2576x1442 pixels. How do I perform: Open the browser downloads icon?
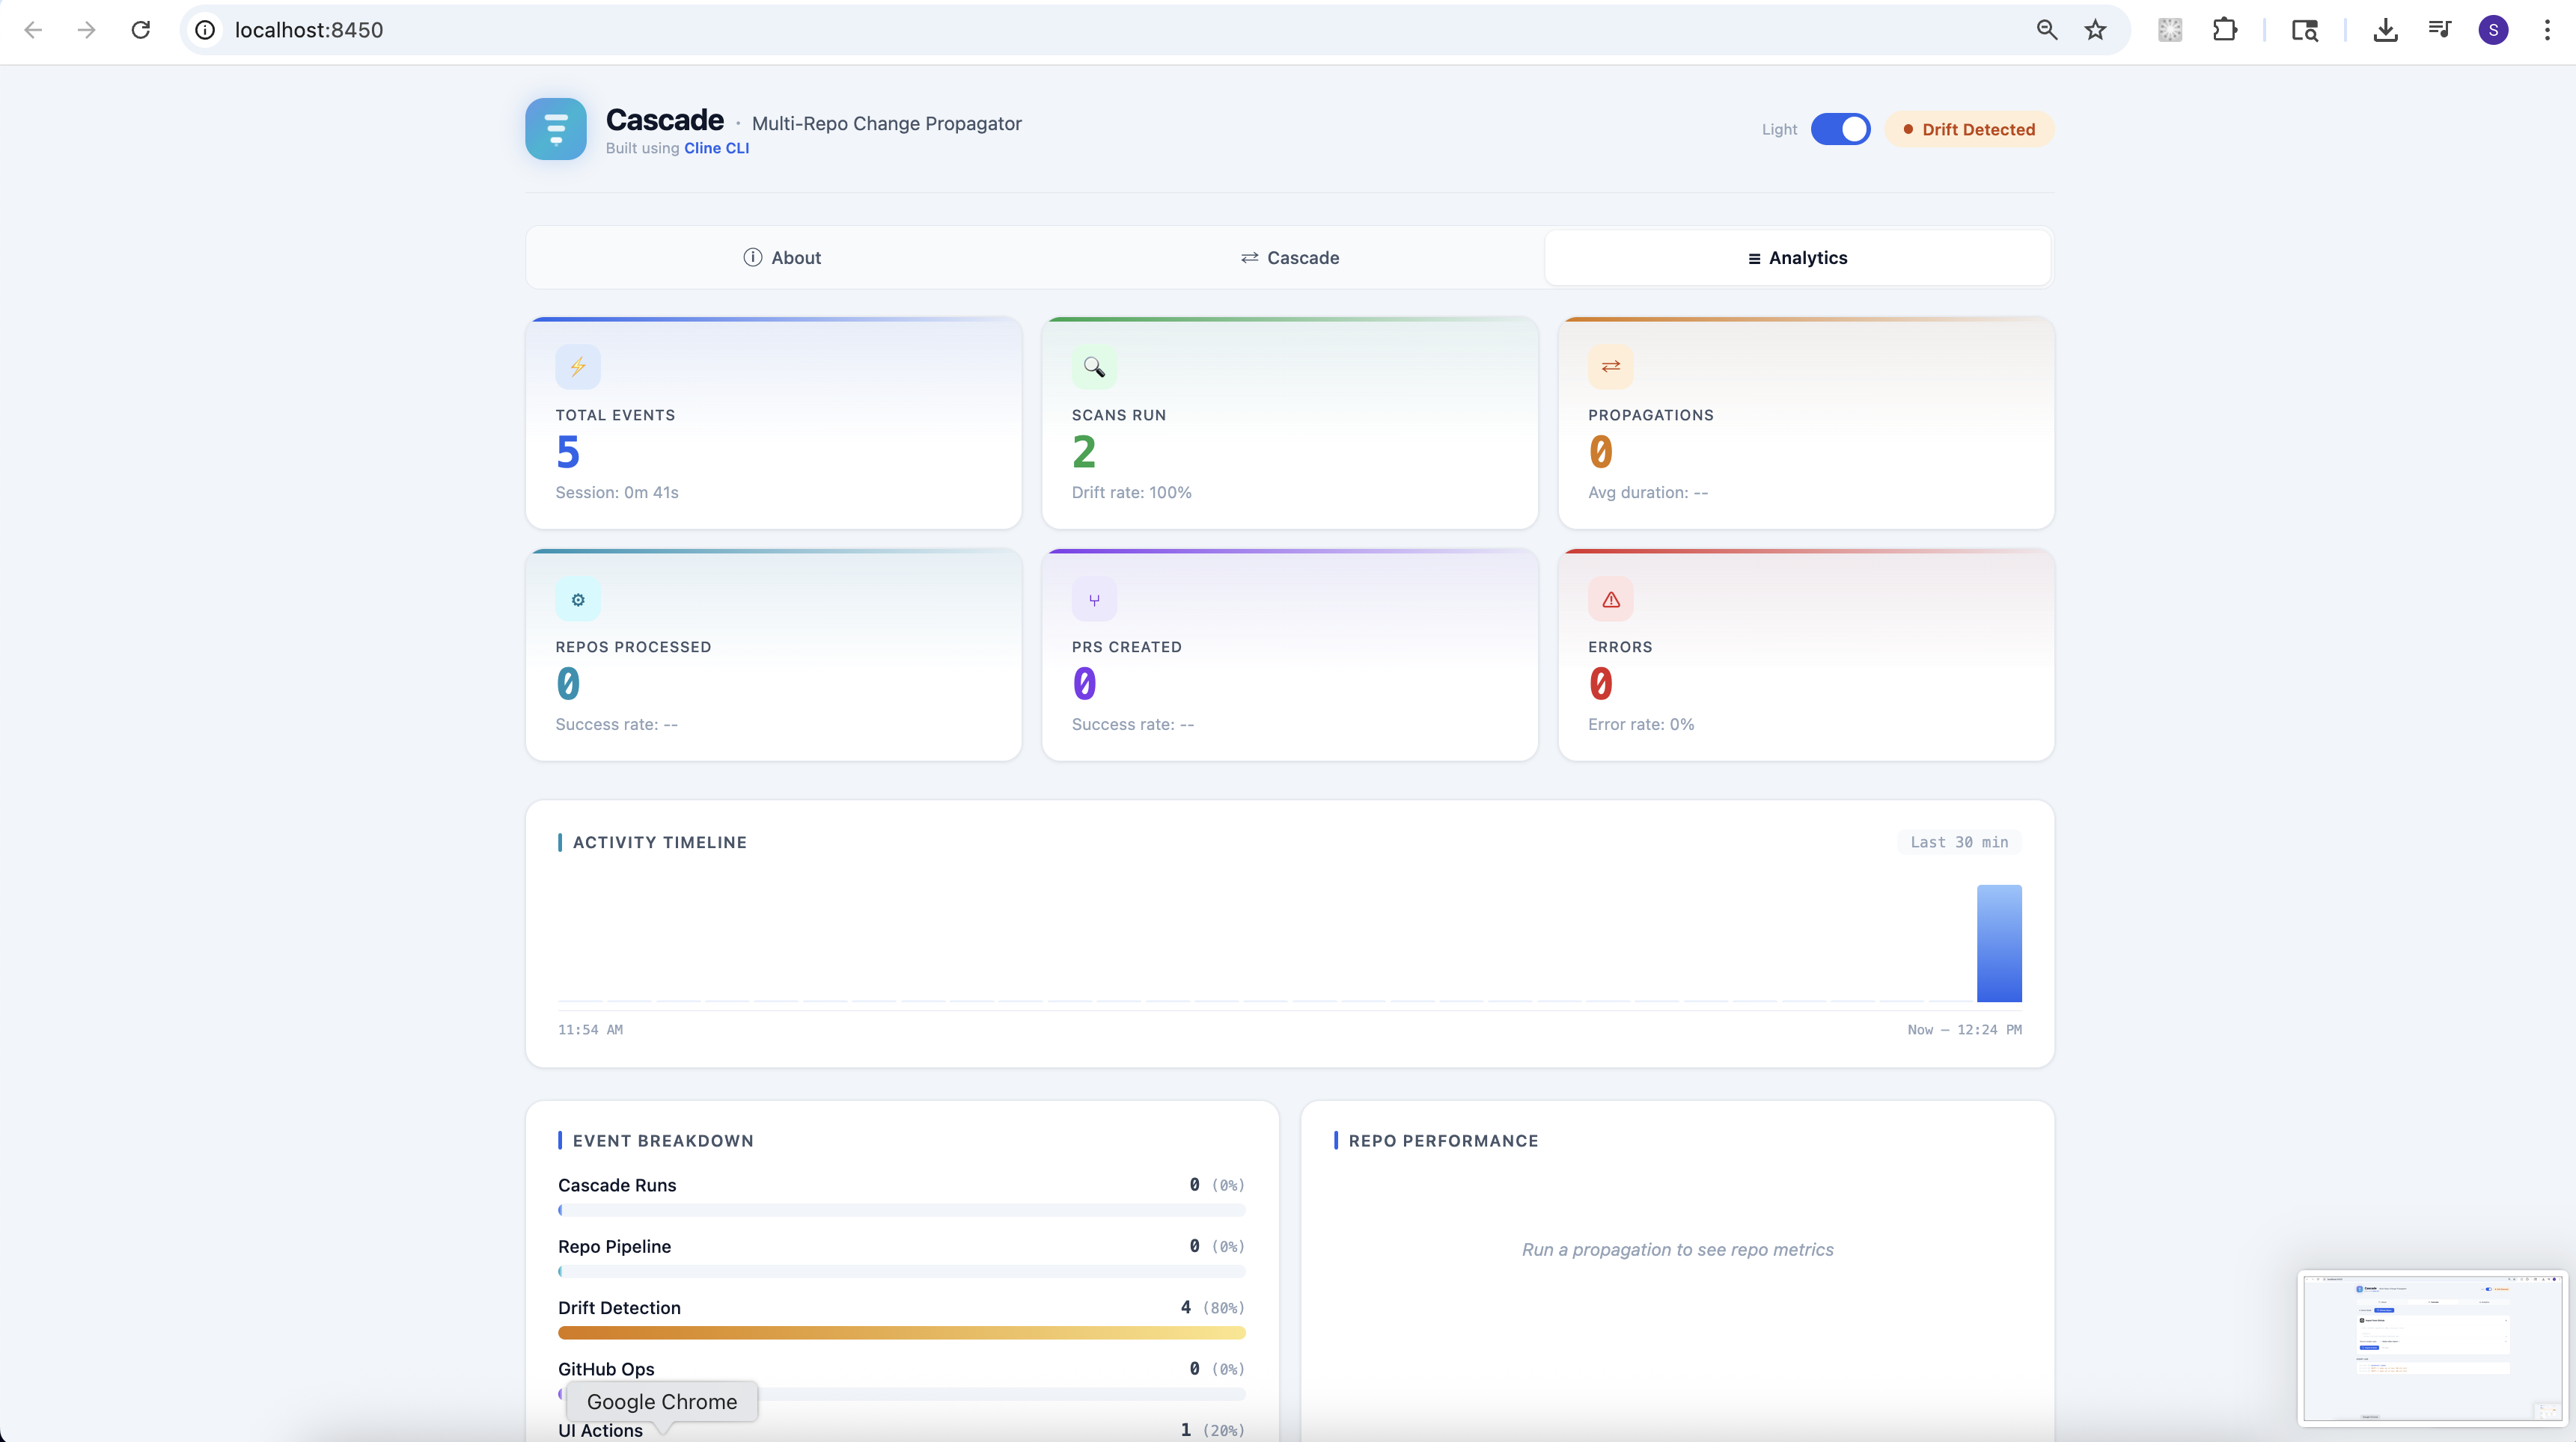pyautogui.click(x=2385, y=30)
